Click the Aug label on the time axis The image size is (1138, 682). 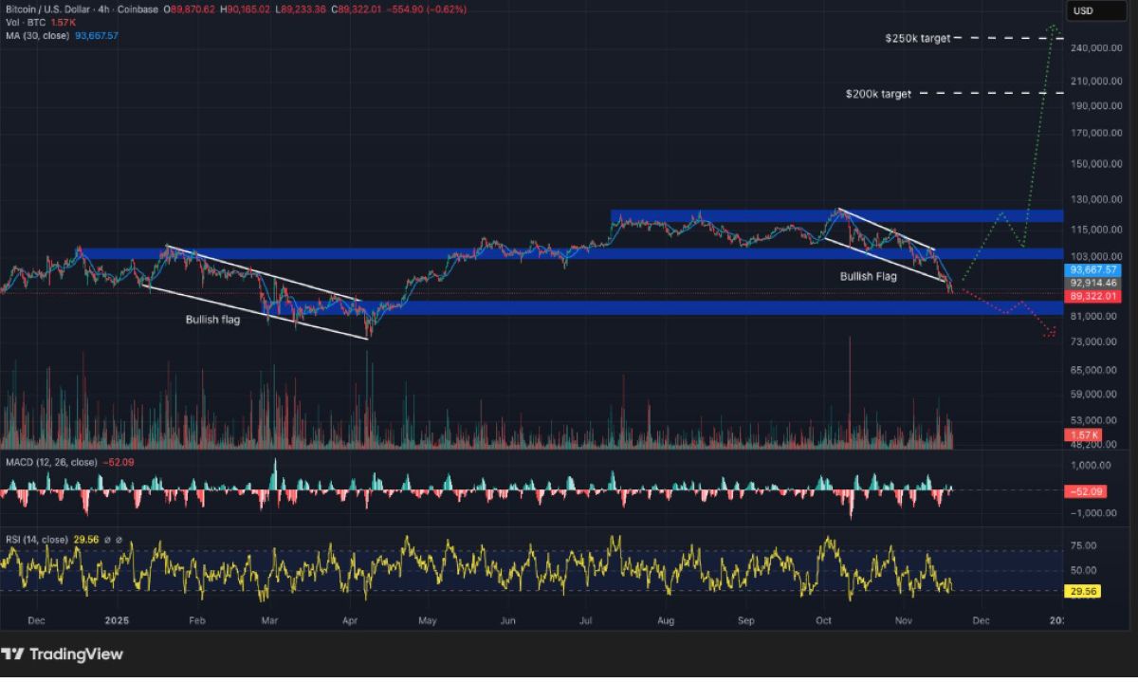coord(665,620)
